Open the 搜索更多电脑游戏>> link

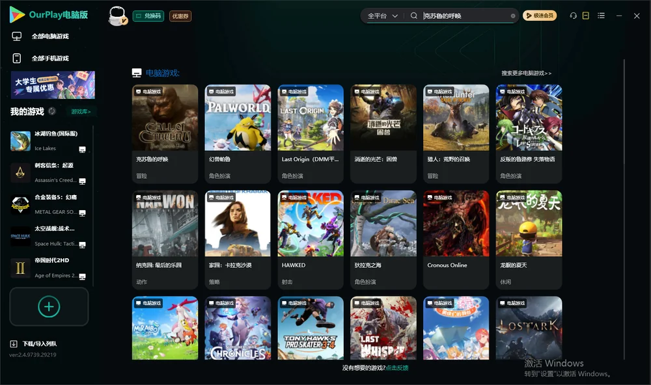[x=527, y=73]
